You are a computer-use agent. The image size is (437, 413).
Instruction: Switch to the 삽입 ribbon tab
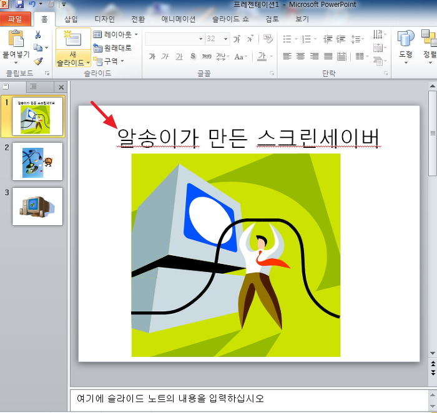click(71, 19)
